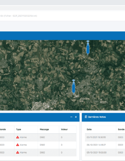125x161 pixels.
Task: Click the blue map header bar
Action: [x=62, y=36]
